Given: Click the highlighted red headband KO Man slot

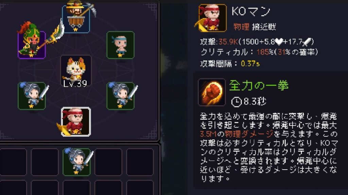Looking at the screenshot, I should pyautogui.click(x=76, y=122).
